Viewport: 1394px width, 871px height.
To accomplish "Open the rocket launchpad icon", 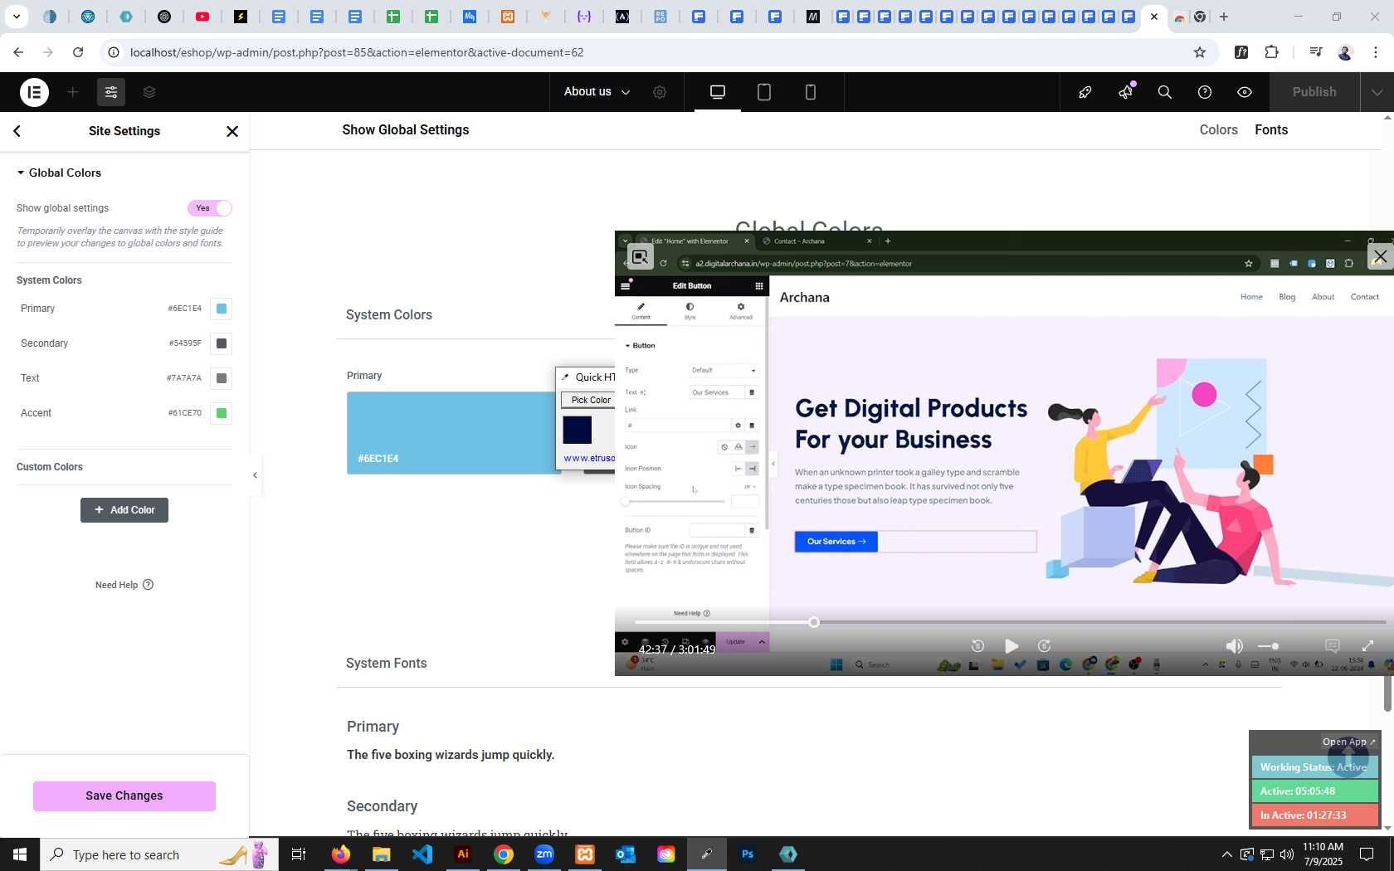I will (1085, 92).
